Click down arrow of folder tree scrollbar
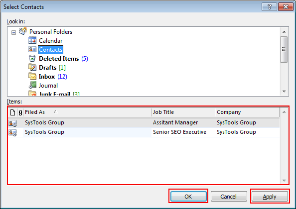The height and width of the screenshot is (209, 296). pyautogui.click(x=284, y=92)
